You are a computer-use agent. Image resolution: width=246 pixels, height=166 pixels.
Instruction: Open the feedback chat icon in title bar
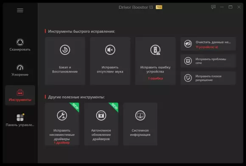coord(213,7)
